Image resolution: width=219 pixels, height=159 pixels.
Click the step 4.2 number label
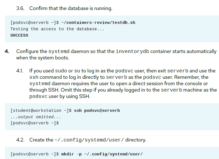tap(20, 140)
